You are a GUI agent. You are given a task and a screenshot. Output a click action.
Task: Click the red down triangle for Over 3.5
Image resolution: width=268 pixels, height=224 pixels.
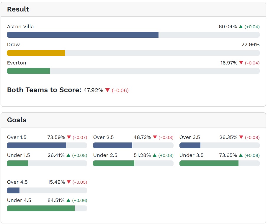coord(241,137)
